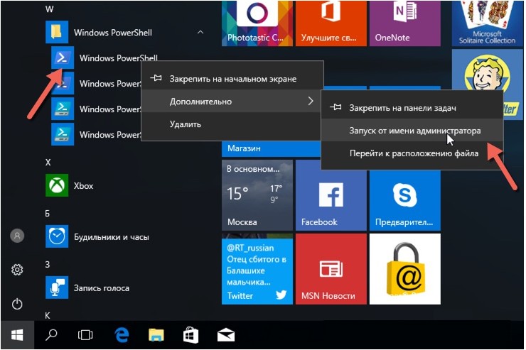Open the yellow padlock @ tile
This screenshot has height=350, width=526.
pyautogui.click(x=405, y=269)
